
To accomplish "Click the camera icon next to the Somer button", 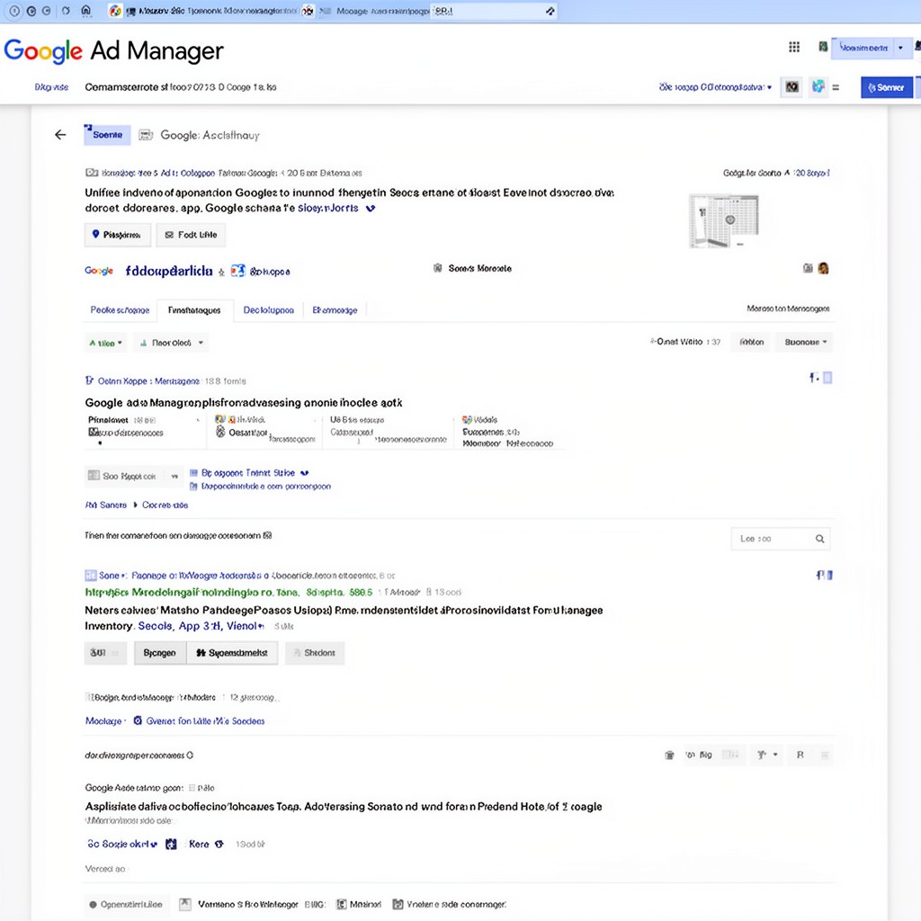I will (x=791, y=87).
